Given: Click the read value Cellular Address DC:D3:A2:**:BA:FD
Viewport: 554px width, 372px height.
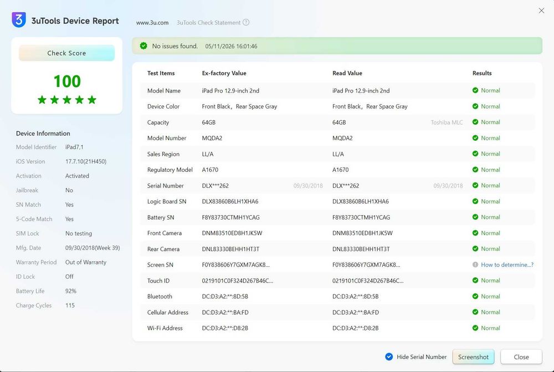Looking at the screenshot, I should coord(356,312).
